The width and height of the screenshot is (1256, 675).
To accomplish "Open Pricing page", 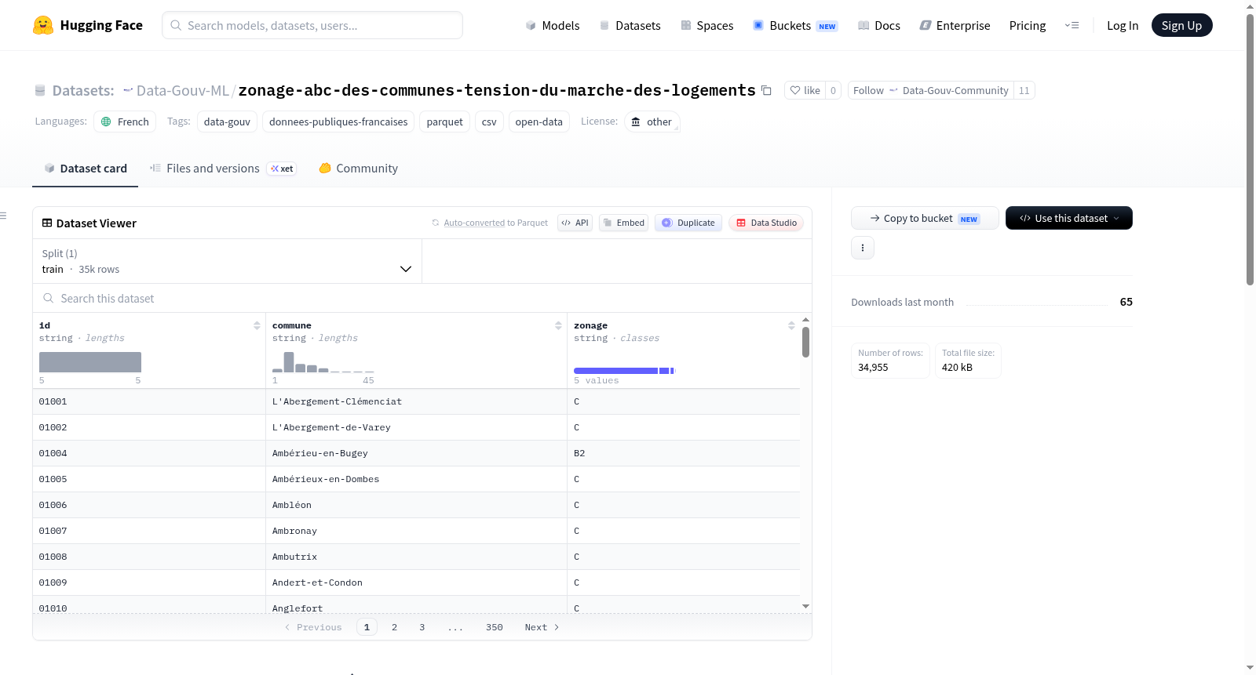I will 1028,25.
